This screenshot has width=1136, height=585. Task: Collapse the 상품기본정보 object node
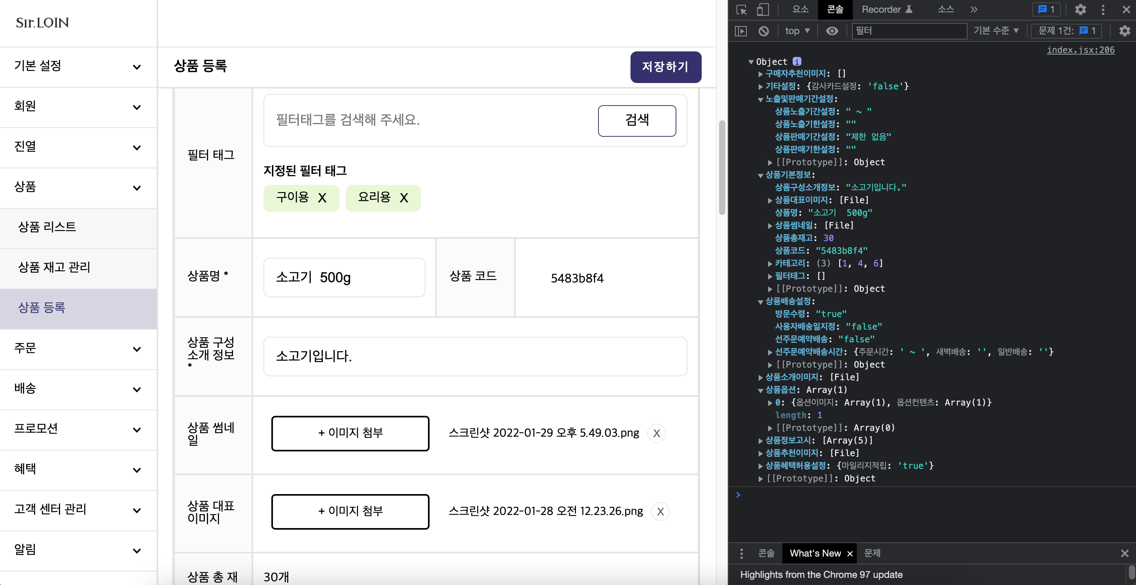pos(760,175)
